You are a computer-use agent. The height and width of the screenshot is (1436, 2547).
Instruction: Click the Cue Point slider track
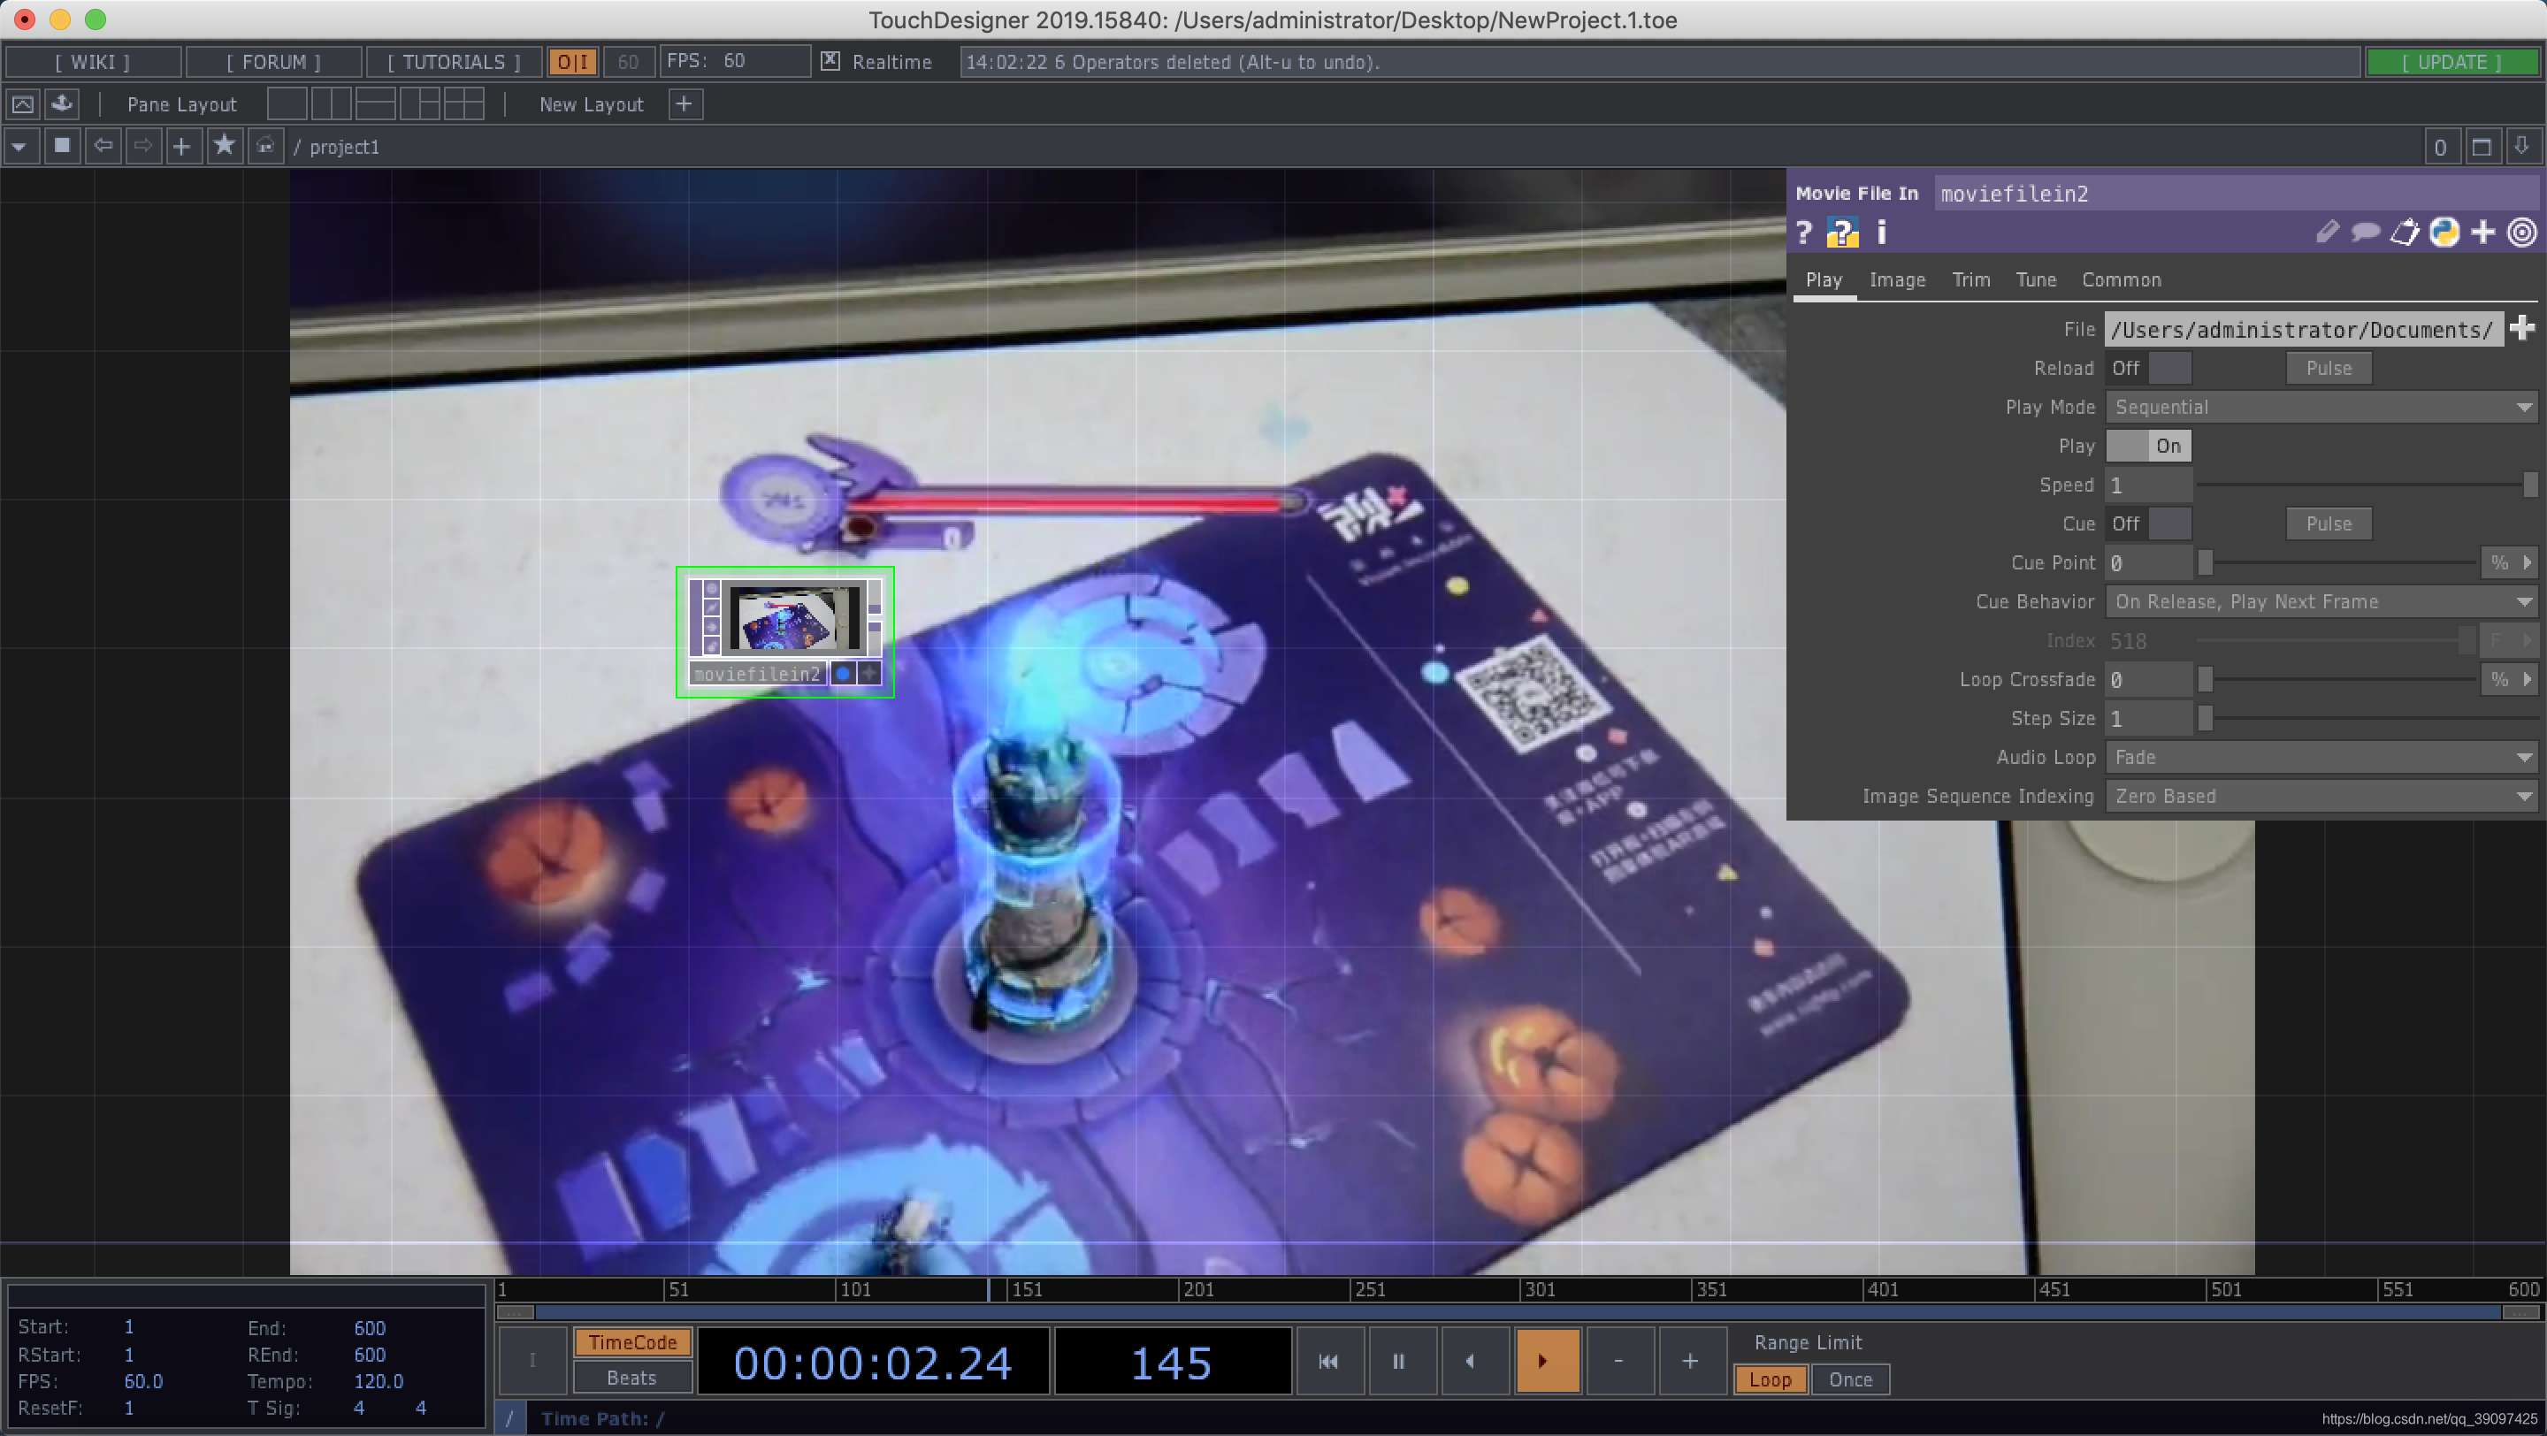pos(2337,562)
